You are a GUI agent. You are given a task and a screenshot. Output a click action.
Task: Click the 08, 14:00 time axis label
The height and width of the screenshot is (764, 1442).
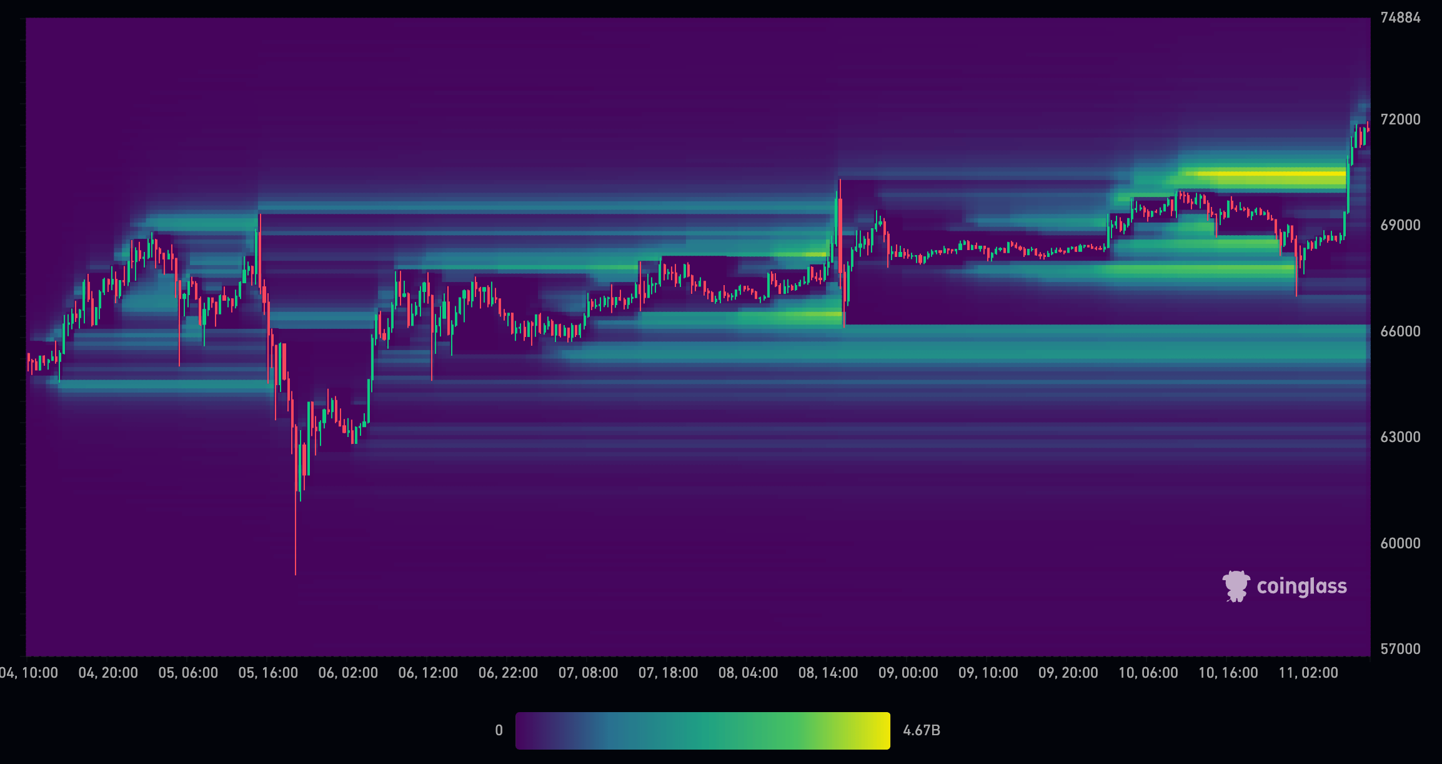click(828, 673)
